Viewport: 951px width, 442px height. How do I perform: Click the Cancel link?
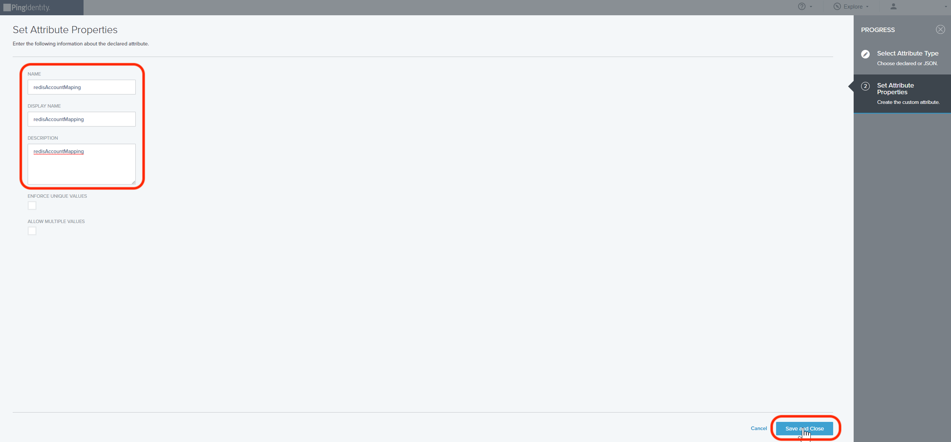759,428
